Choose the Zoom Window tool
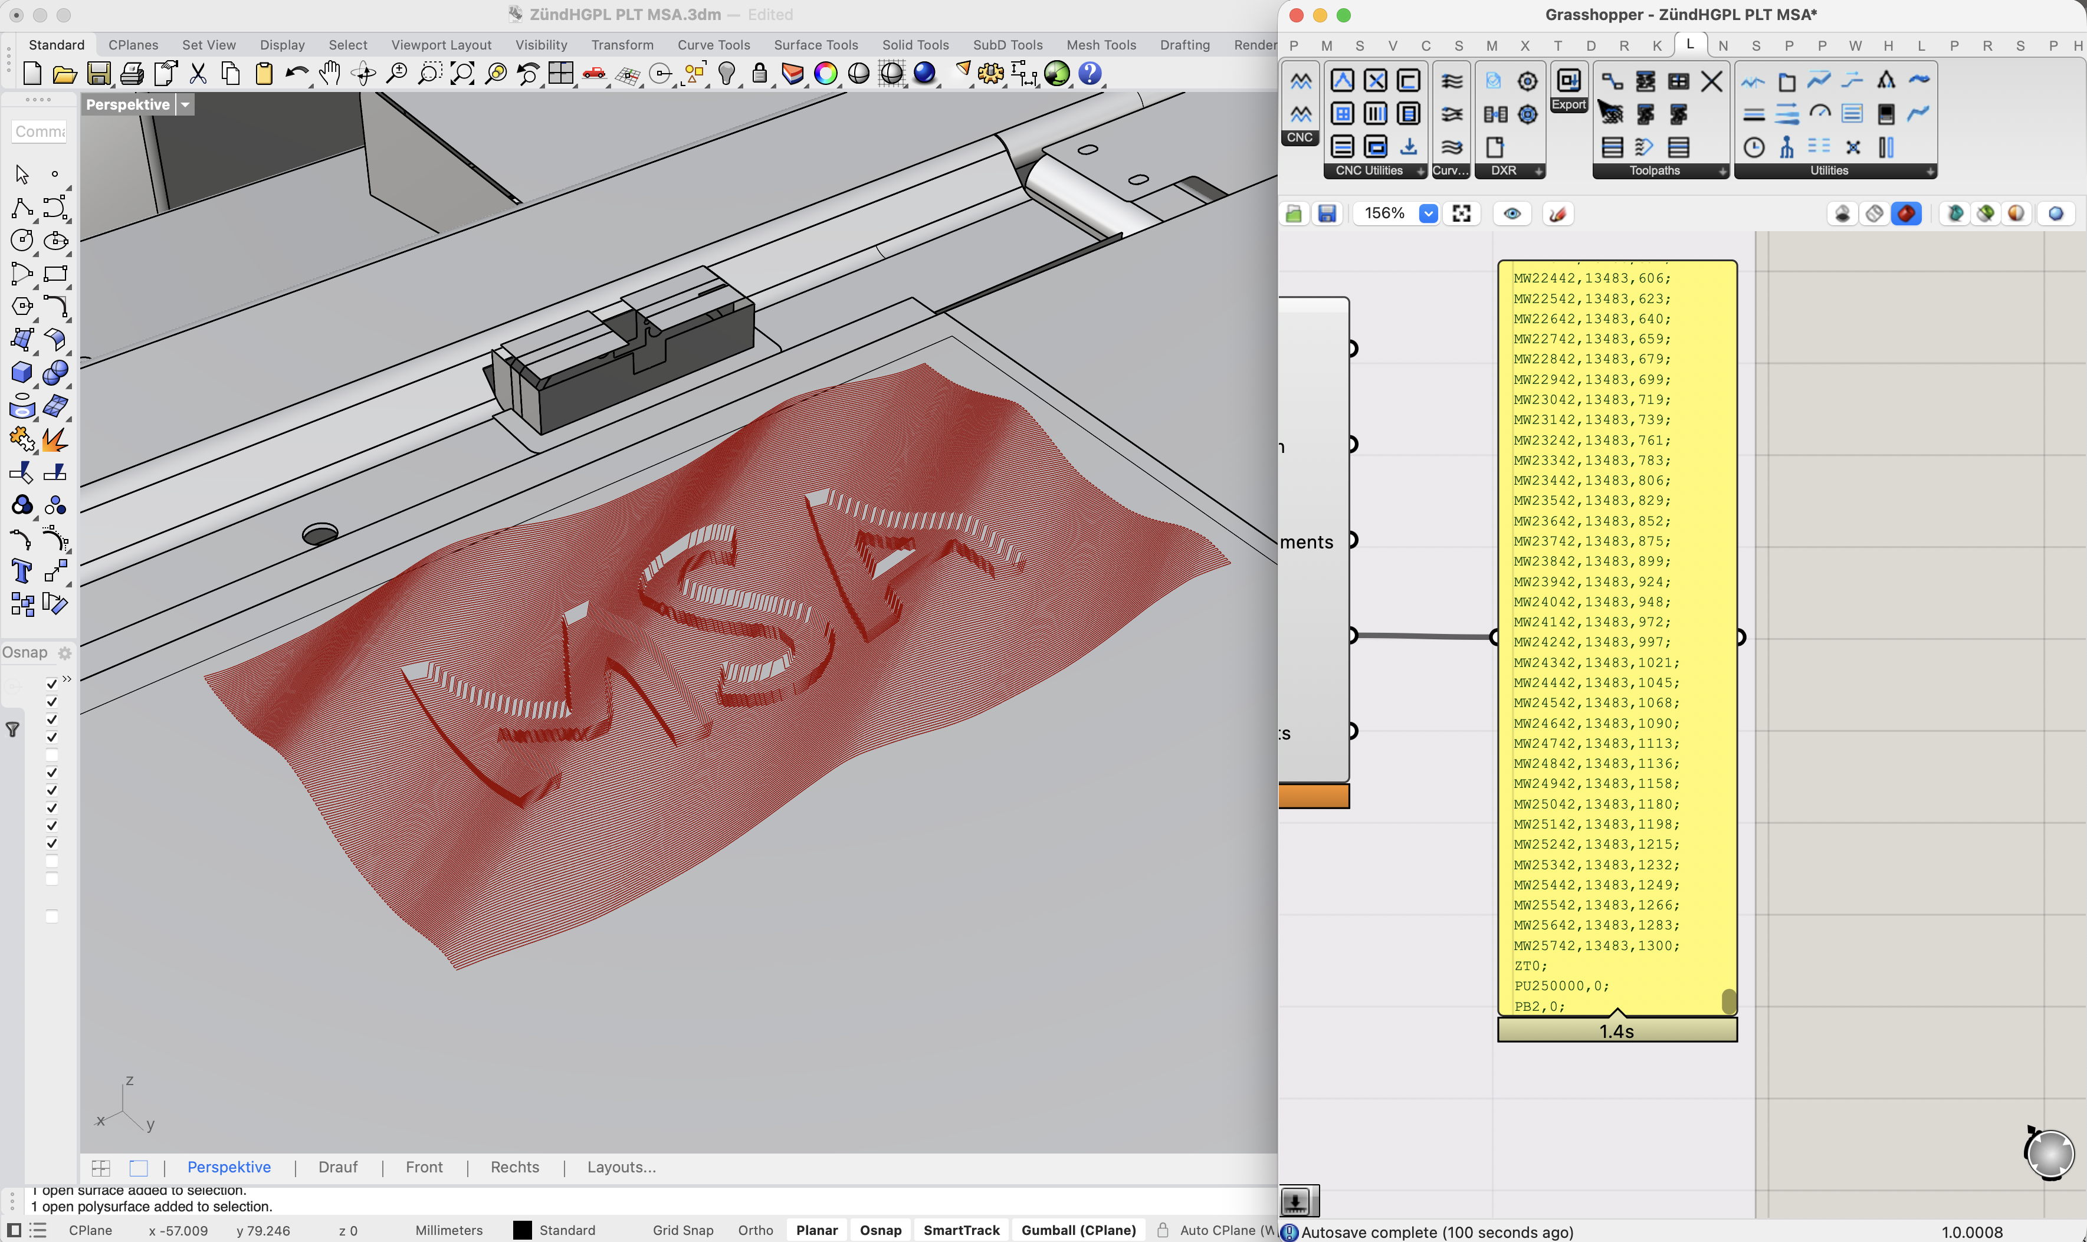 (x=429, y=74)
